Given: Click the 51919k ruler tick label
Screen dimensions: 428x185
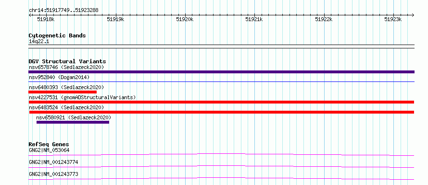Looking at the screenshot, I should click(x=115, y=19).
